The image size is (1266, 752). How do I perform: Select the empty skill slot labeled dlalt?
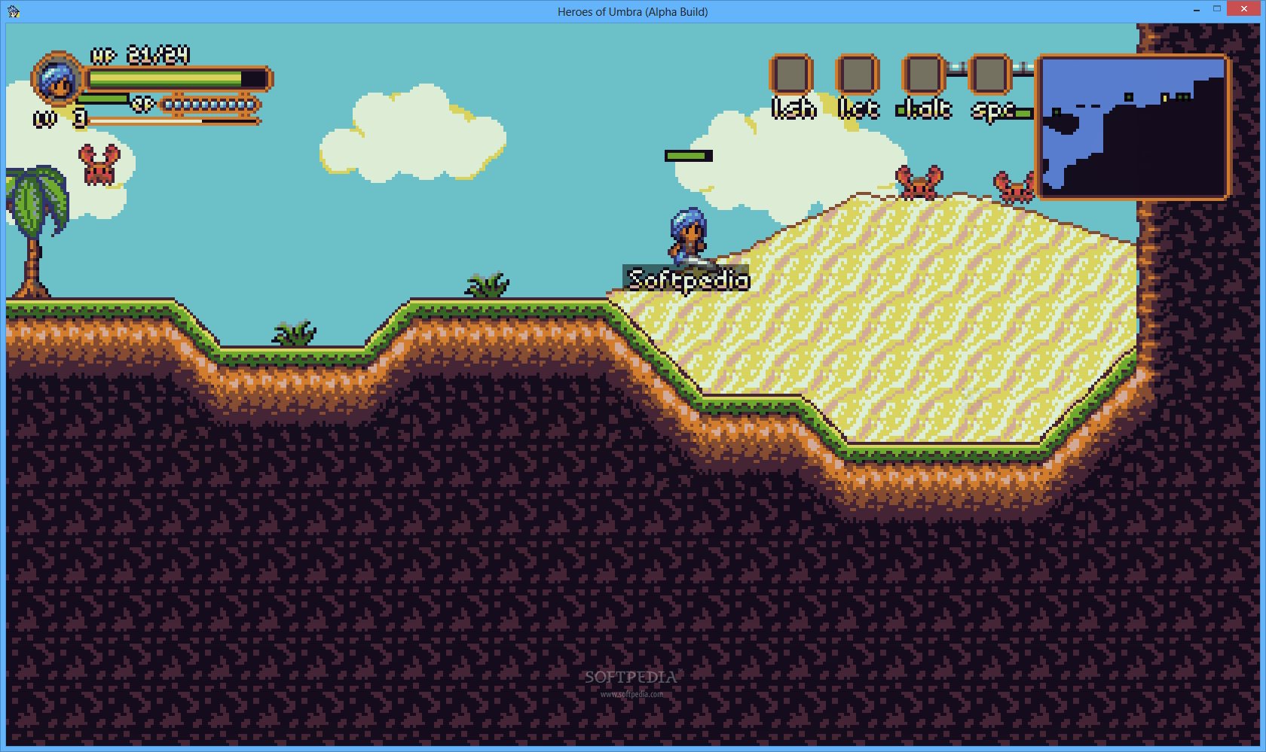pos(923,75)
